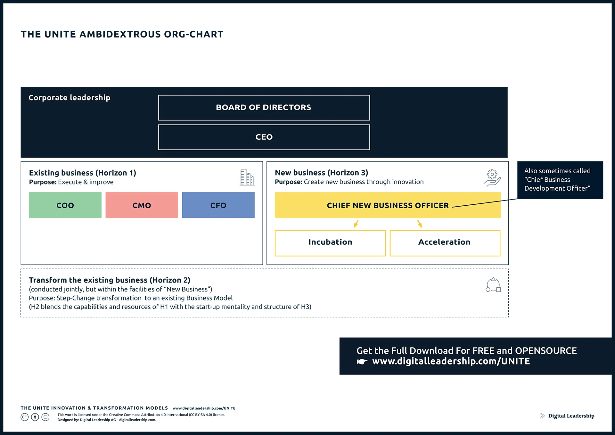Click the office building icon in Horizon 1
This screenshot has width=615, height=435.
pyautogui.click(x=247, y=177)
